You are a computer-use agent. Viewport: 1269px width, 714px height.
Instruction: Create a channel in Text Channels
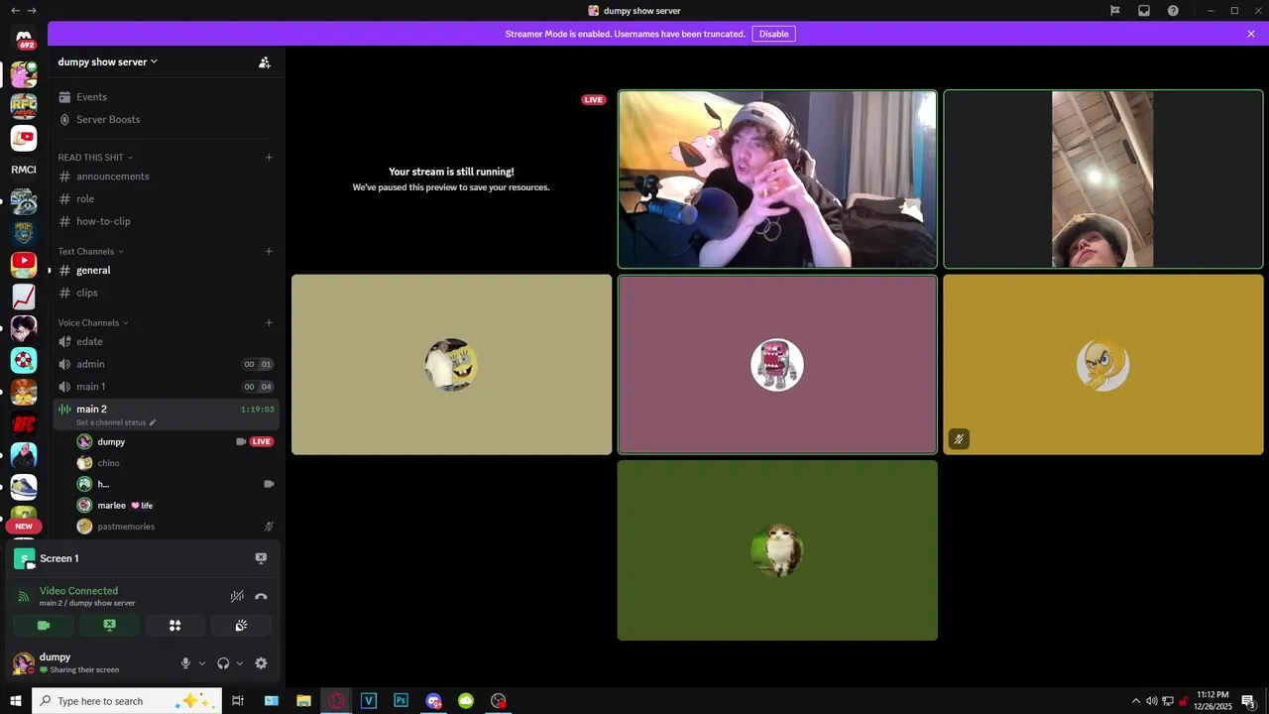[x=269, y=252]
